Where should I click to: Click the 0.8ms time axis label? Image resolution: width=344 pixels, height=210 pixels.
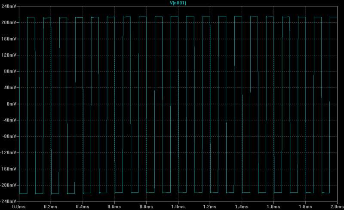click(146, 207)
